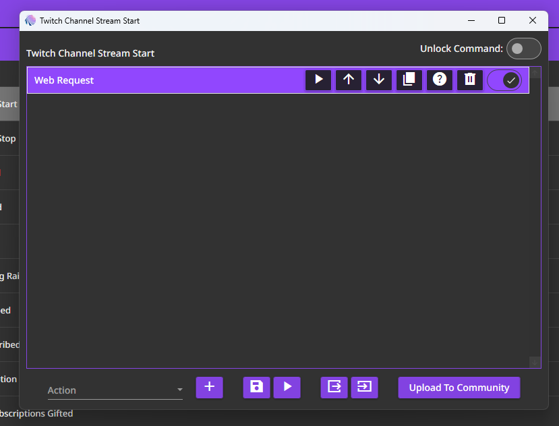Viewport: 559px width, 426px height.
Task: Open help for Web Request action
Action: [x=440, y=80]
